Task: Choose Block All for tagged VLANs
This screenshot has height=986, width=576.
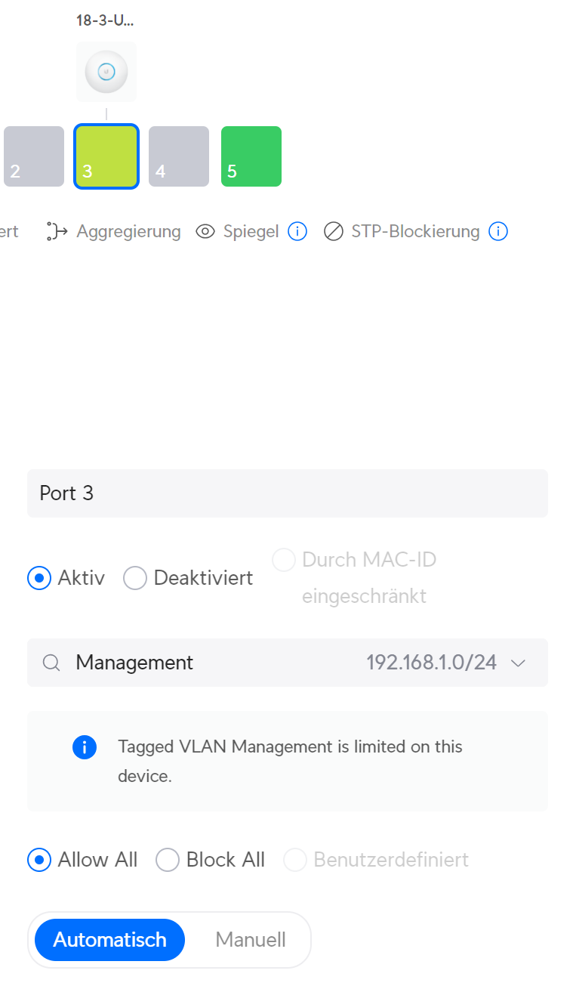Action: (x=168, y=860)
